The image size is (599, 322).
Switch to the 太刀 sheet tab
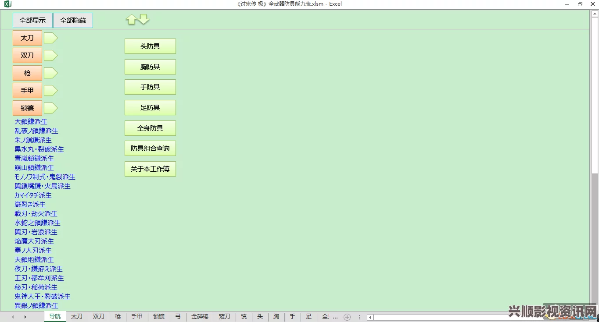click(x=77, y=317)
